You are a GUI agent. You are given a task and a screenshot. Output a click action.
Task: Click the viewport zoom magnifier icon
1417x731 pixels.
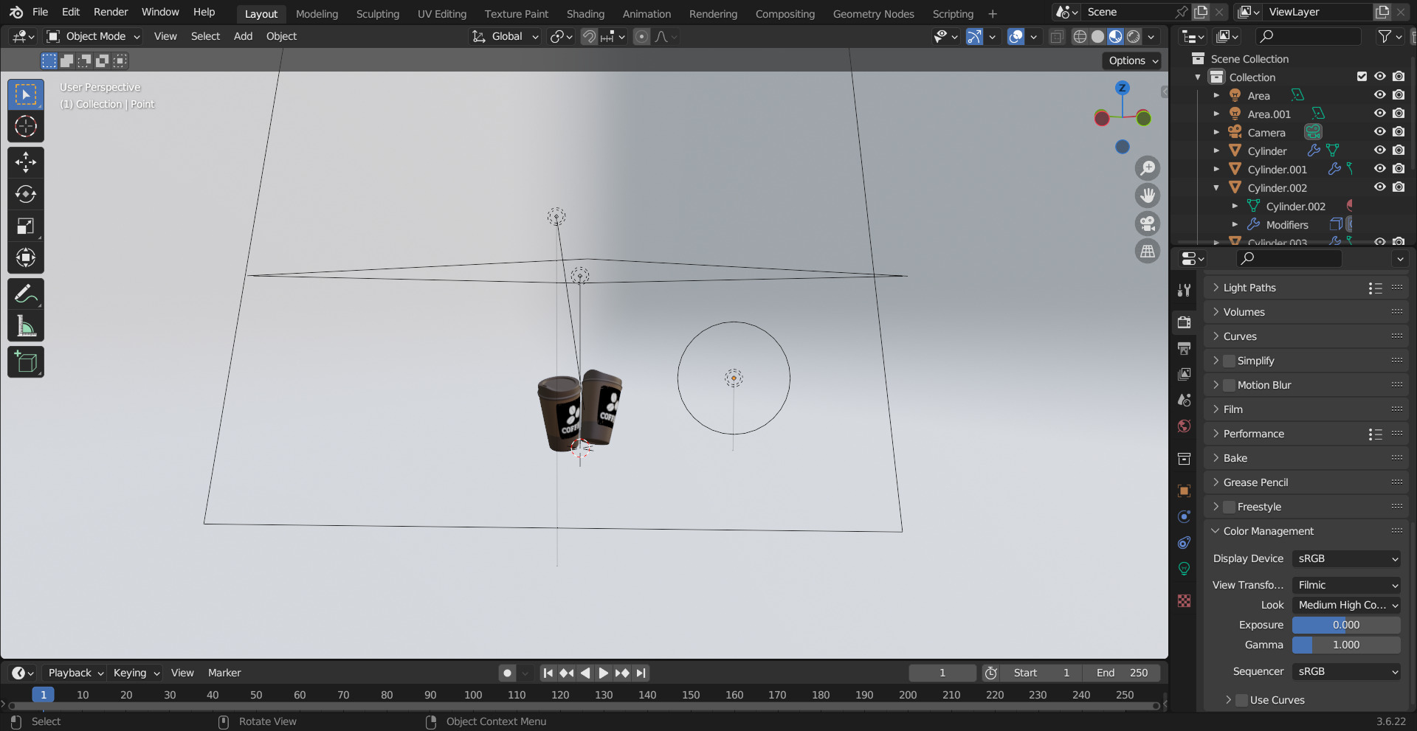(1148, 168)
